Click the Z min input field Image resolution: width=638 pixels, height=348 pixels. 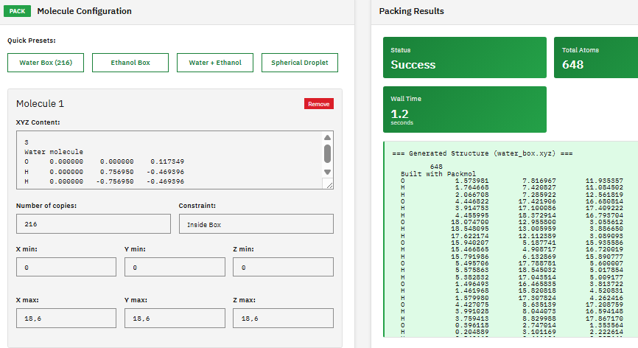click(x=283, y=267)
